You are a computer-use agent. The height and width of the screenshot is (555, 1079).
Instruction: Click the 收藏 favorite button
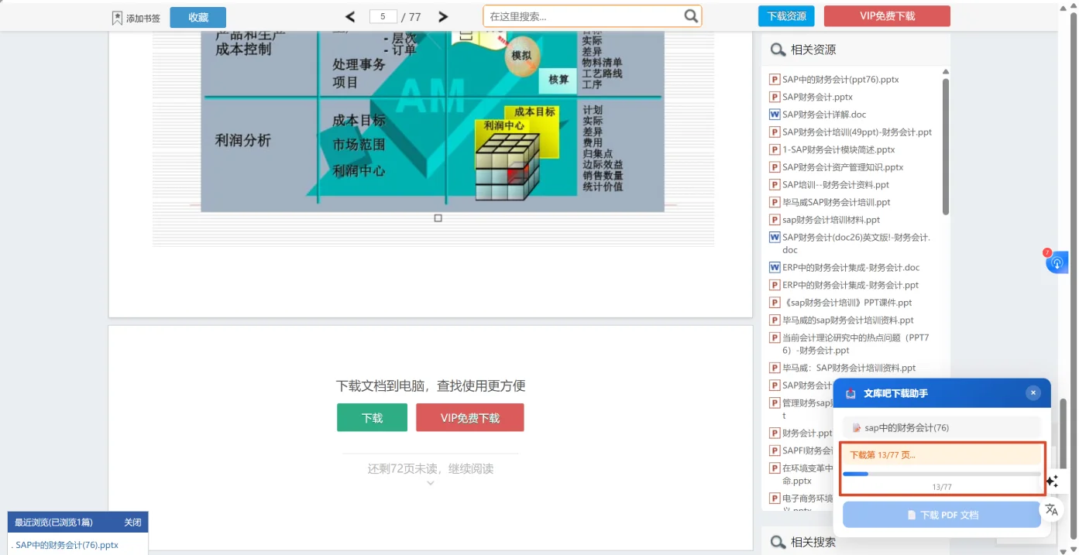(198, 17)
